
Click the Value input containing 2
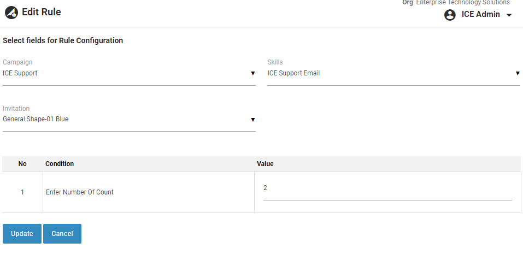tap(387, 188)
